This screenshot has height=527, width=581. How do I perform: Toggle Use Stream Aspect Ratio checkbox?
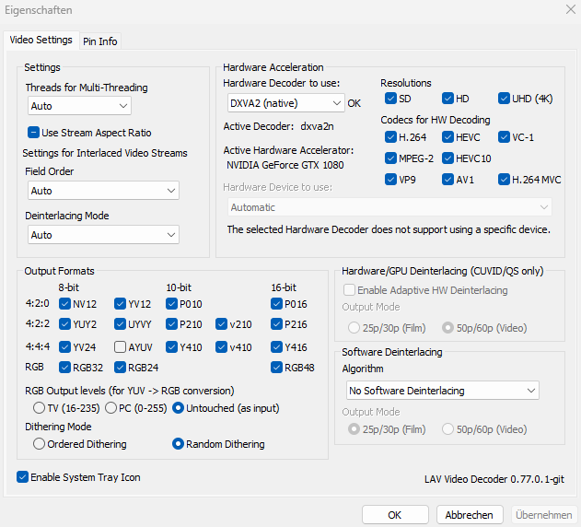34,133
